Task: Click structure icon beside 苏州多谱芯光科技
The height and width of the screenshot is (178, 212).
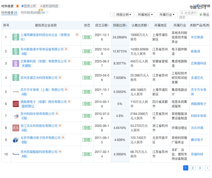Action: tap(60, 78)
